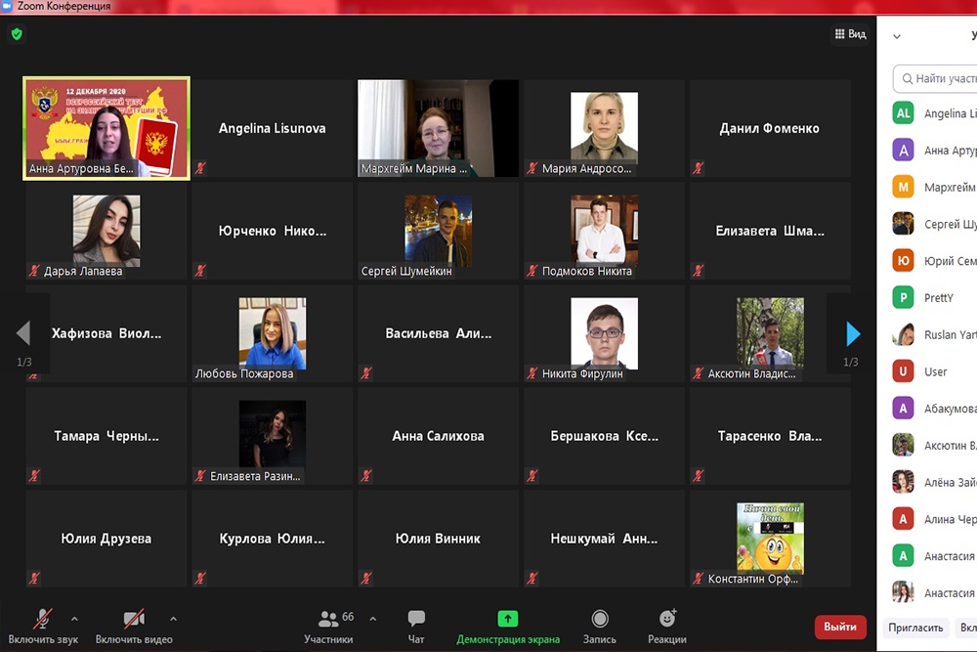Click muted mic icon on Юлия Винник tile
977x652 pixels.
pyautogui.click(x=366, y=579)
